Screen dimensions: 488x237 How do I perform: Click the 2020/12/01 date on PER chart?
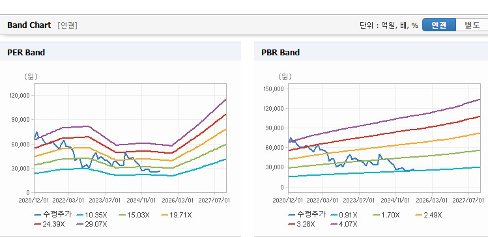34,200
